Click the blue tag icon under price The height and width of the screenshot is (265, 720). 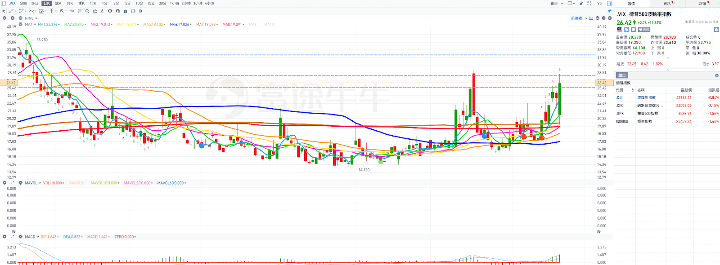626,30
